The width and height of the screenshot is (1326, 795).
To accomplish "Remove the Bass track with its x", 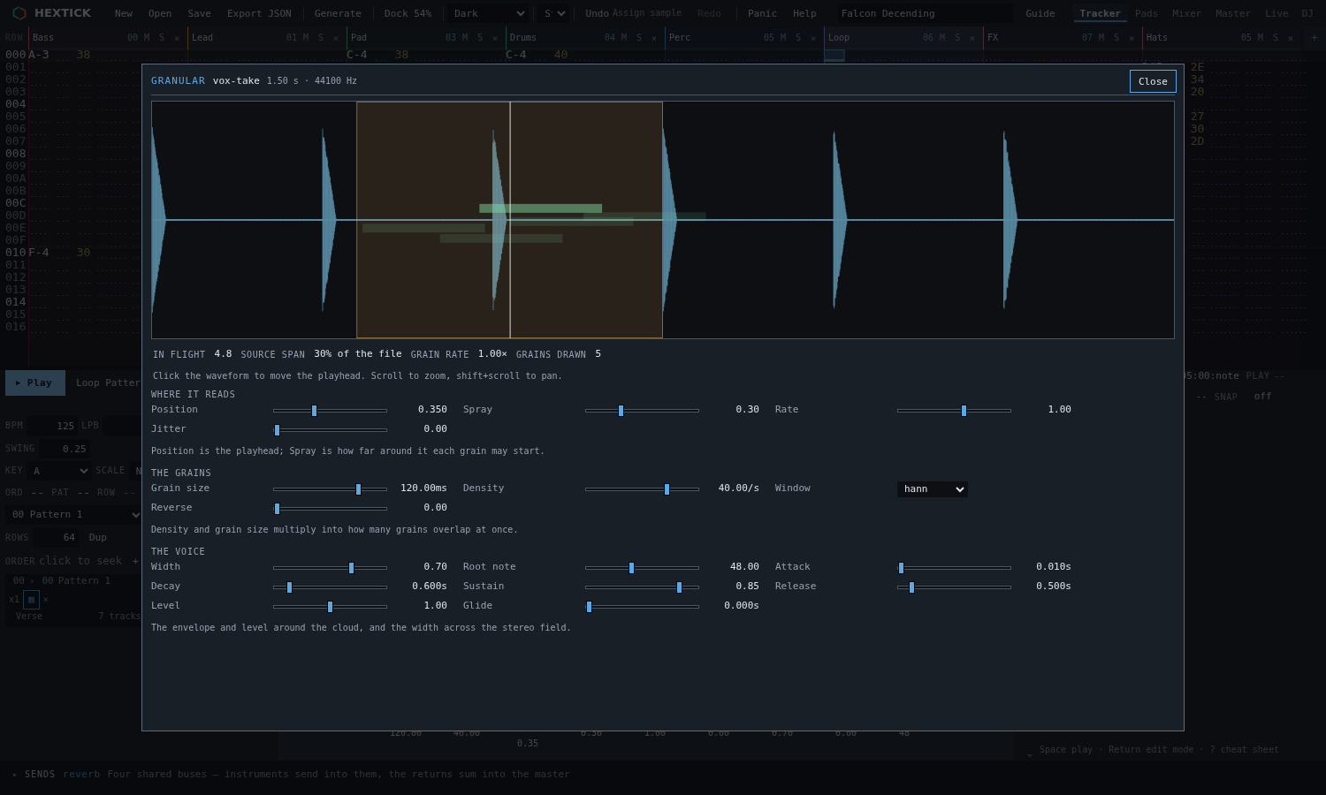I will click(177, 38).
